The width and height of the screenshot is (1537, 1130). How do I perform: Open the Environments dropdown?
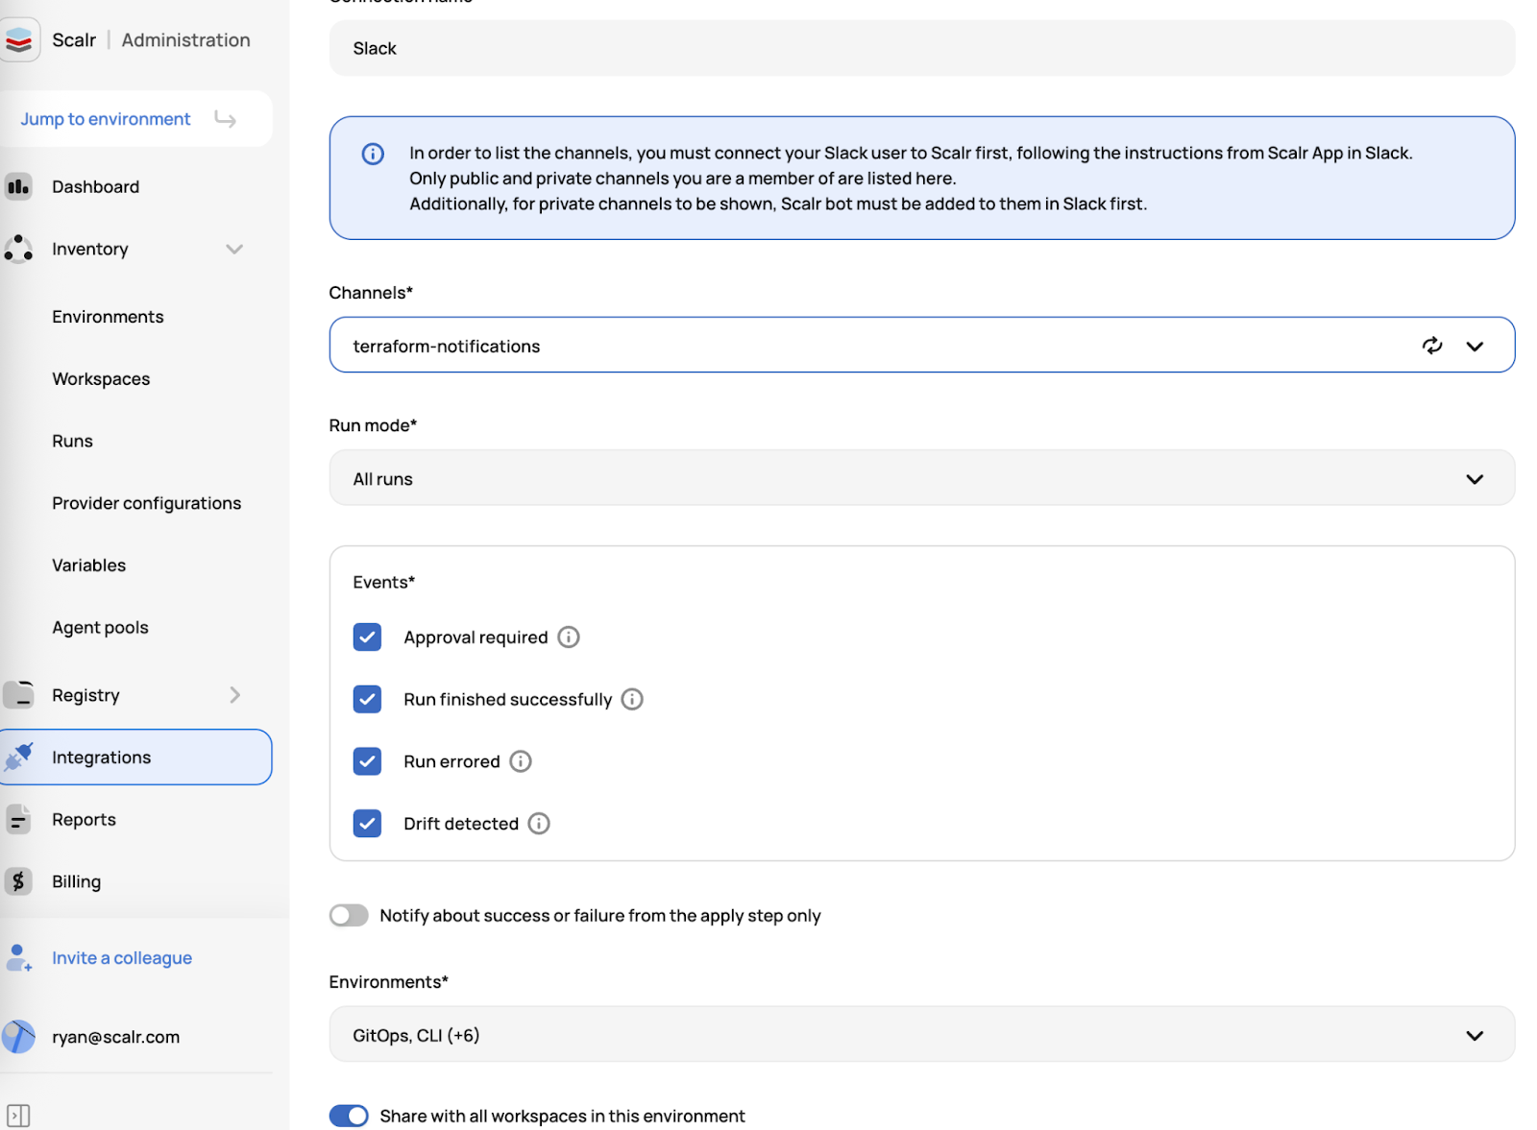point(921,1034)
